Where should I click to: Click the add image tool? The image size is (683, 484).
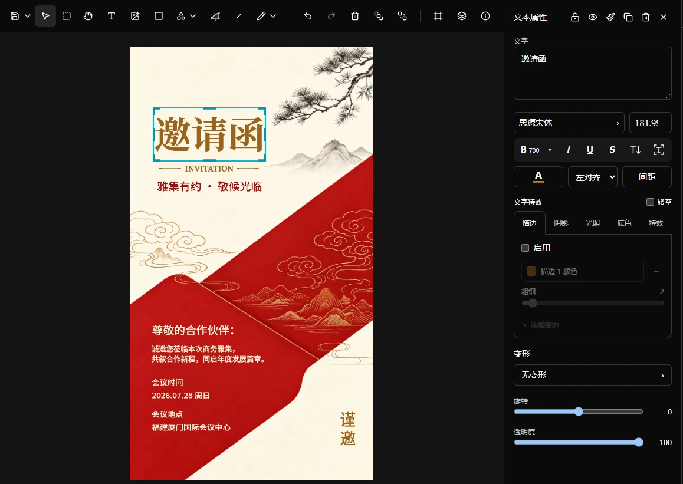(x=135, y=16)
